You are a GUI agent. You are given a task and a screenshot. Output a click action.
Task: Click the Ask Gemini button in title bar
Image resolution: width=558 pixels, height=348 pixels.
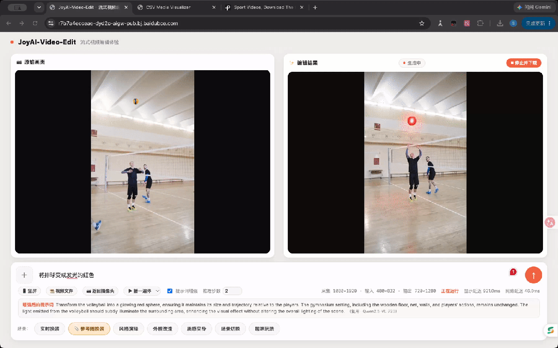534,7
